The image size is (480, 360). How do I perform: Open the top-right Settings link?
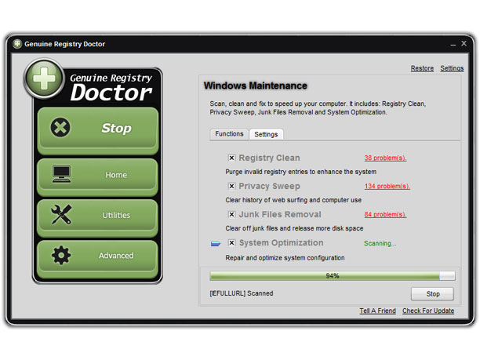(452, 68)
